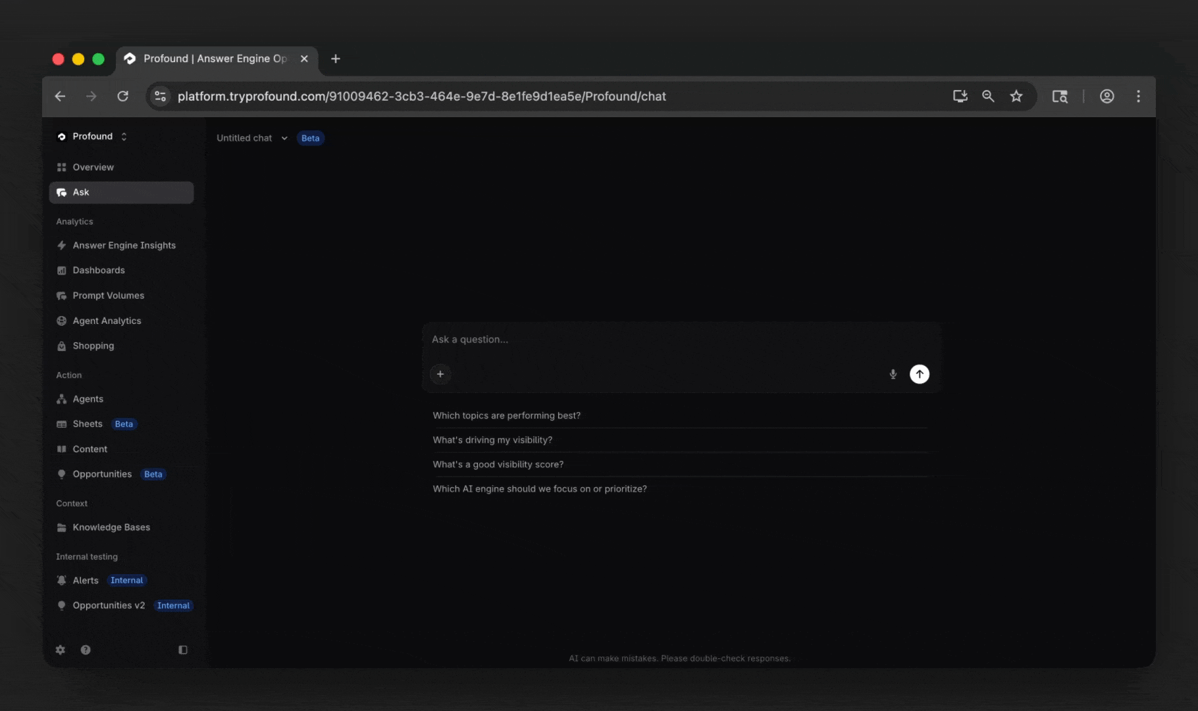Open the Untitled chat dropdown
This screenshot has height=711, width=1198.
(x=252, y=138)
